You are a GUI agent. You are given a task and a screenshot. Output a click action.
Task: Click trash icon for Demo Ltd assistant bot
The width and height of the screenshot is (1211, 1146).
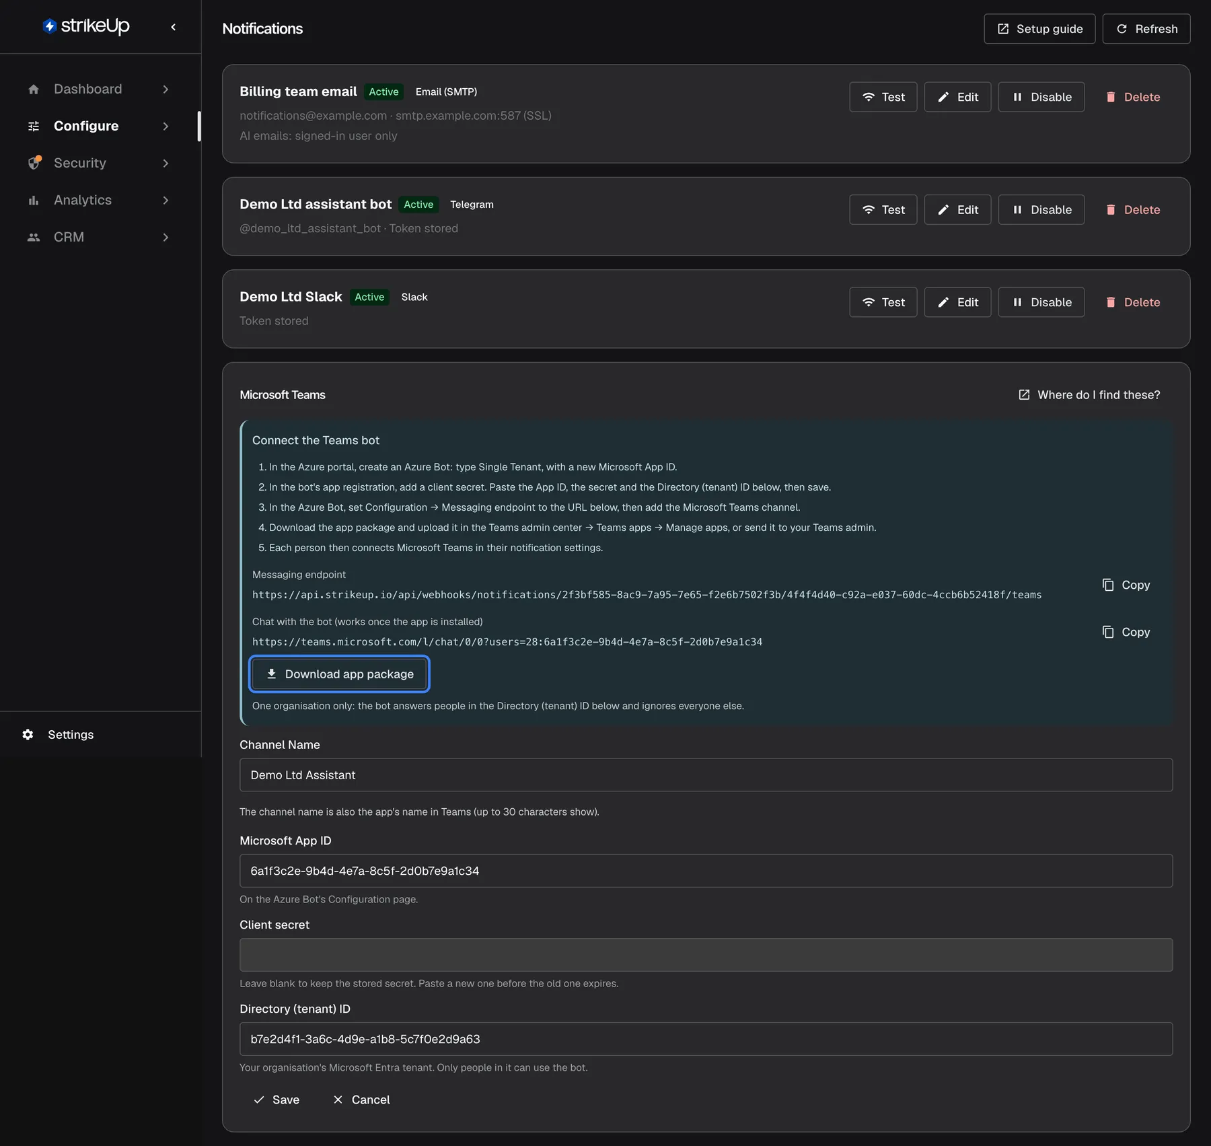(1111, 210)
